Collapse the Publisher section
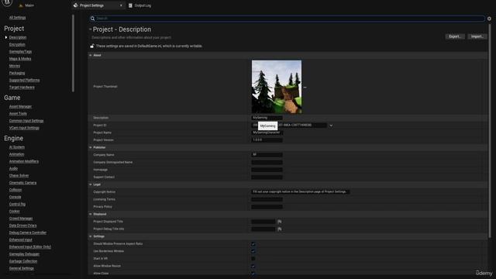496x279 pixels. click(91, 148)
